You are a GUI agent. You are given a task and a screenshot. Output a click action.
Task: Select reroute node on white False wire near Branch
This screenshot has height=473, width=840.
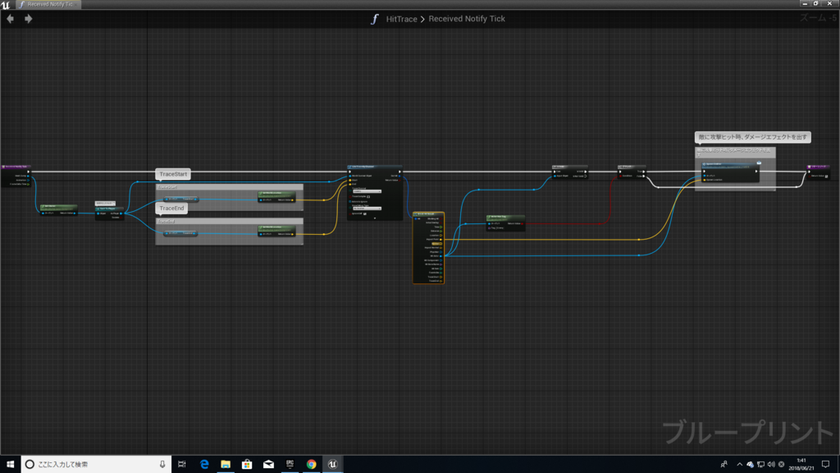659,187
